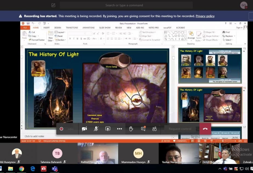Viewport: 253px width, 173px height.
Task: Expand the Layout dropdown
Action: point(60,32)
